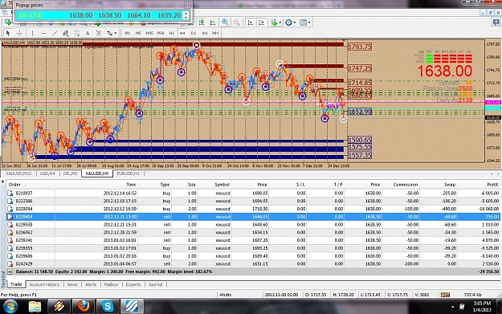
Task: Open the News terminal tab
Action: point(72,284)
